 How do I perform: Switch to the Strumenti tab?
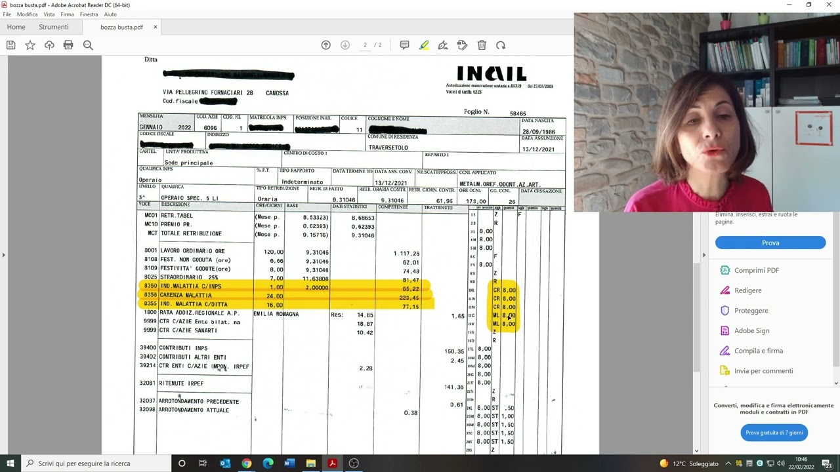pos(53,27)
